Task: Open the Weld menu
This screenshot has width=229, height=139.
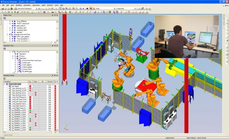Action: (x=44, y=5)
